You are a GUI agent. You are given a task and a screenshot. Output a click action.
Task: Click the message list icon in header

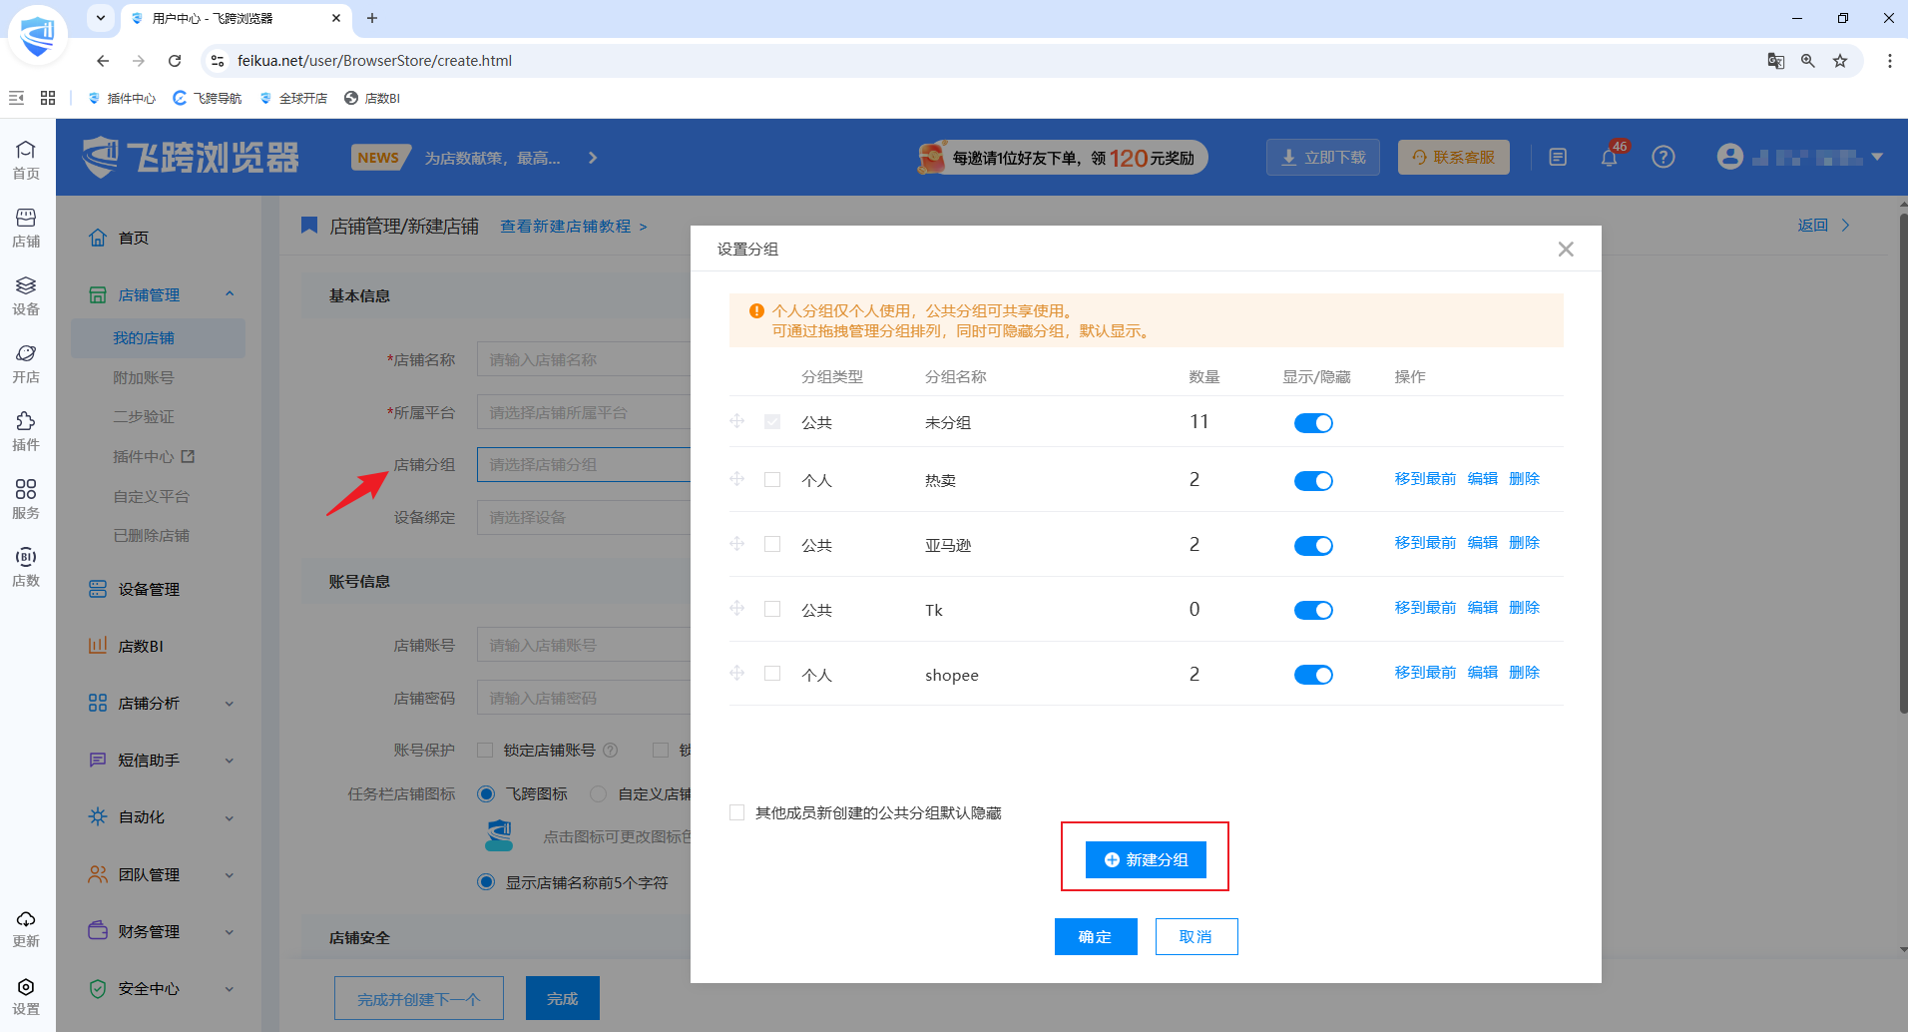pos(1558,157)
